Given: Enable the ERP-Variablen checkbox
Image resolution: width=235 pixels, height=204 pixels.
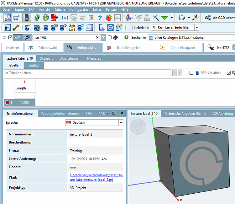Looking at the screenshot, I should tap(191, 73).
